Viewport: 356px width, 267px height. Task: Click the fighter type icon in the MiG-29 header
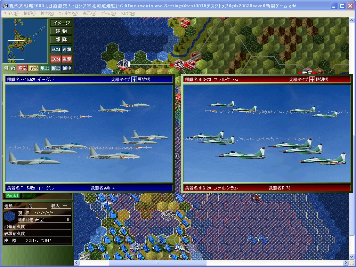312,80
